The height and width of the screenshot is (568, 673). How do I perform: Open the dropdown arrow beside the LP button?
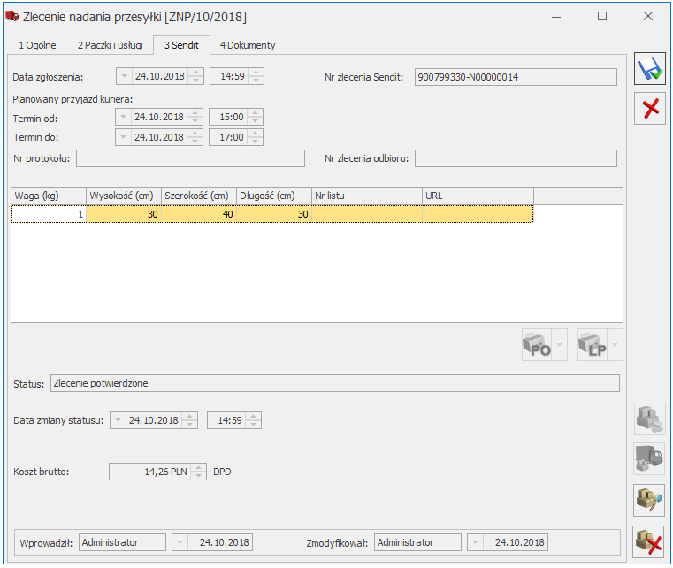point(615,345)
